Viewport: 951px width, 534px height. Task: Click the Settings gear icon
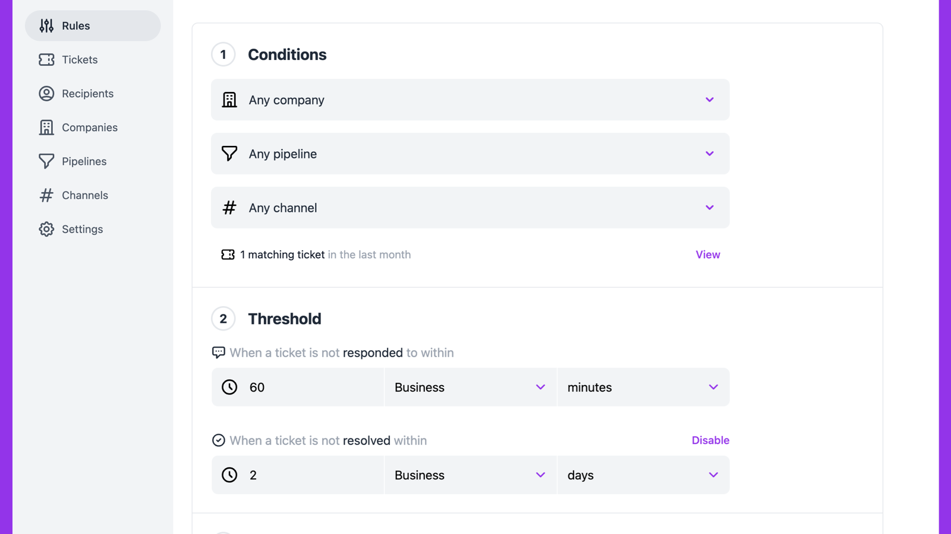pos(46,229)
